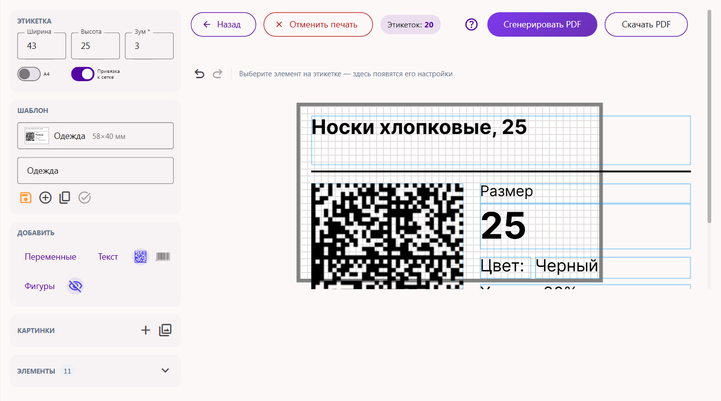The width and height of the screenshot is (721, 401).
Task: Select the DataMatrix code on the label
Action: click(x=387, y=236)
